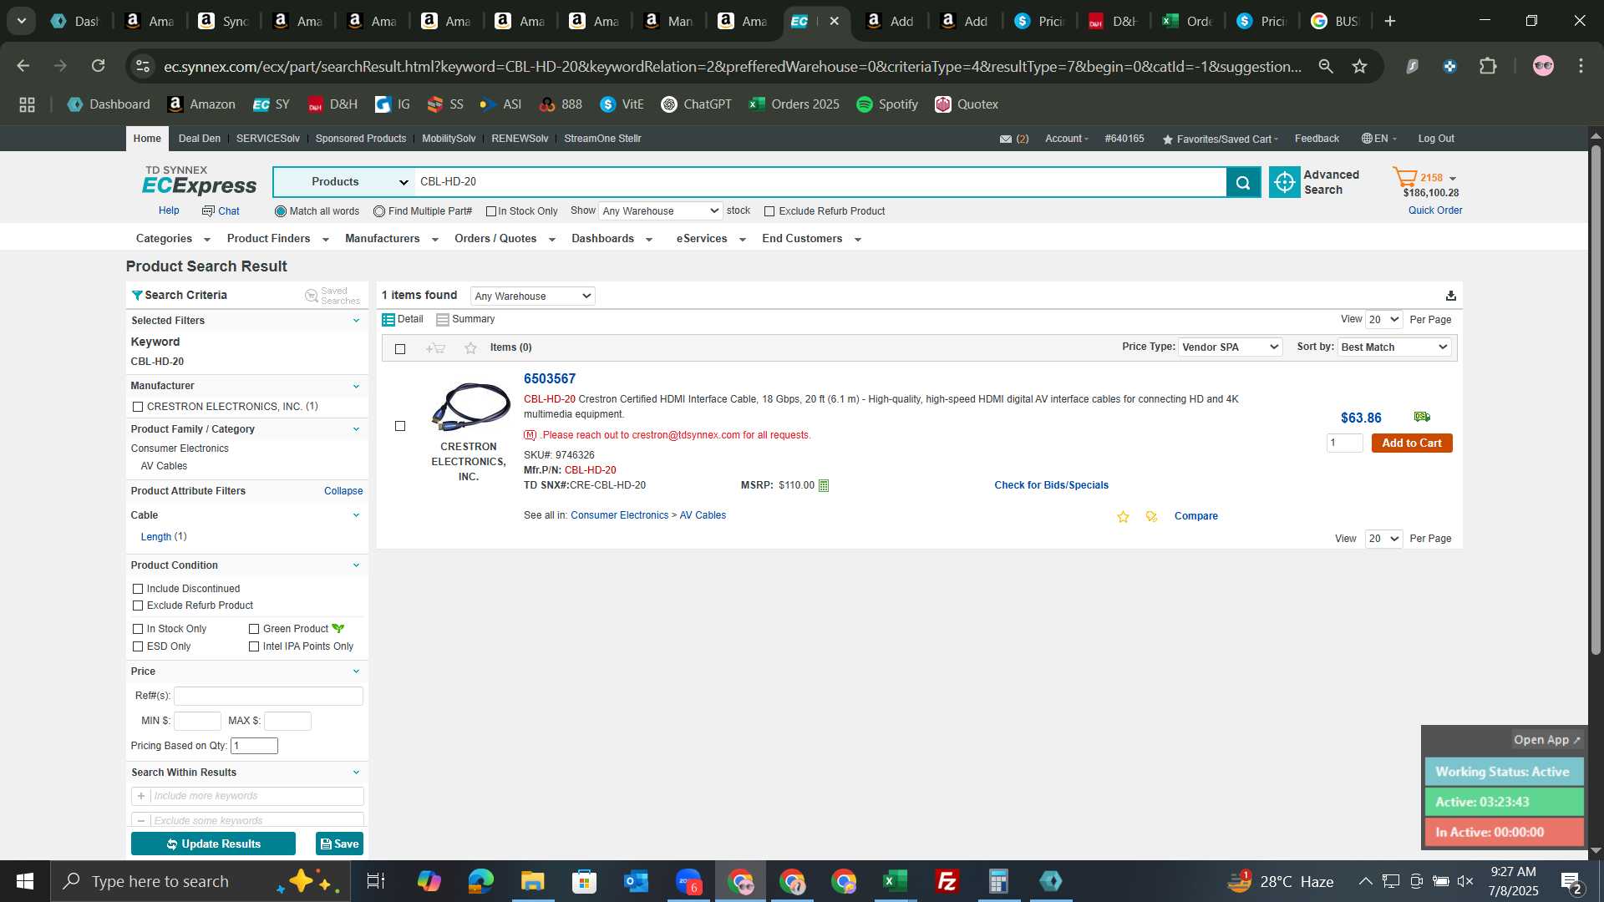Open Advanced Search crosshair icon
Viewport: 1604px width, 902px height.
tap(1284, 182)
